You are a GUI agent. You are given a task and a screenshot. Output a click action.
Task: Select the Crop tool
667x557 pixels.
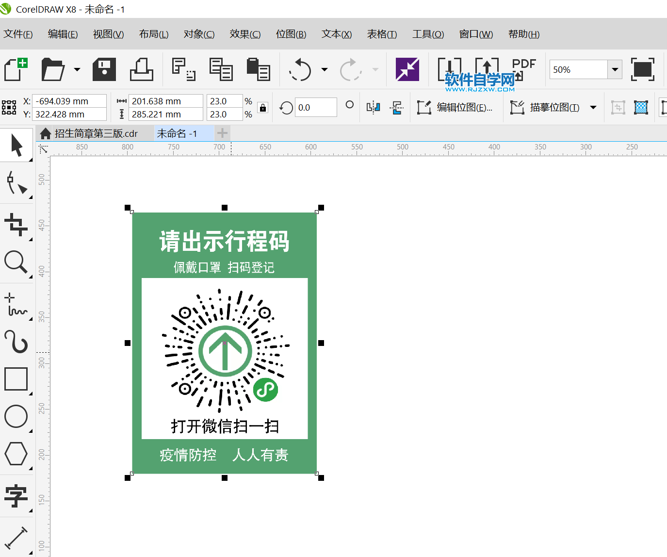pos(16,224)
